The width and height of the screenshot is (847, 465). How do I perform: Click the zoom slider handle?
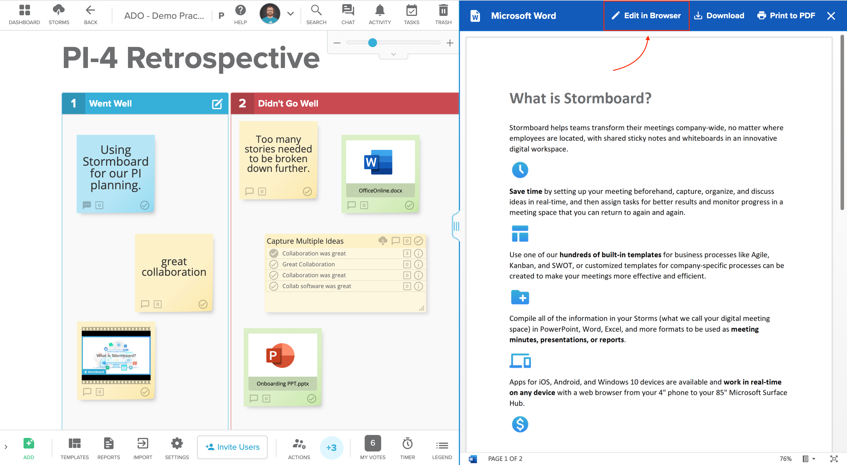[x=372, y=42]
